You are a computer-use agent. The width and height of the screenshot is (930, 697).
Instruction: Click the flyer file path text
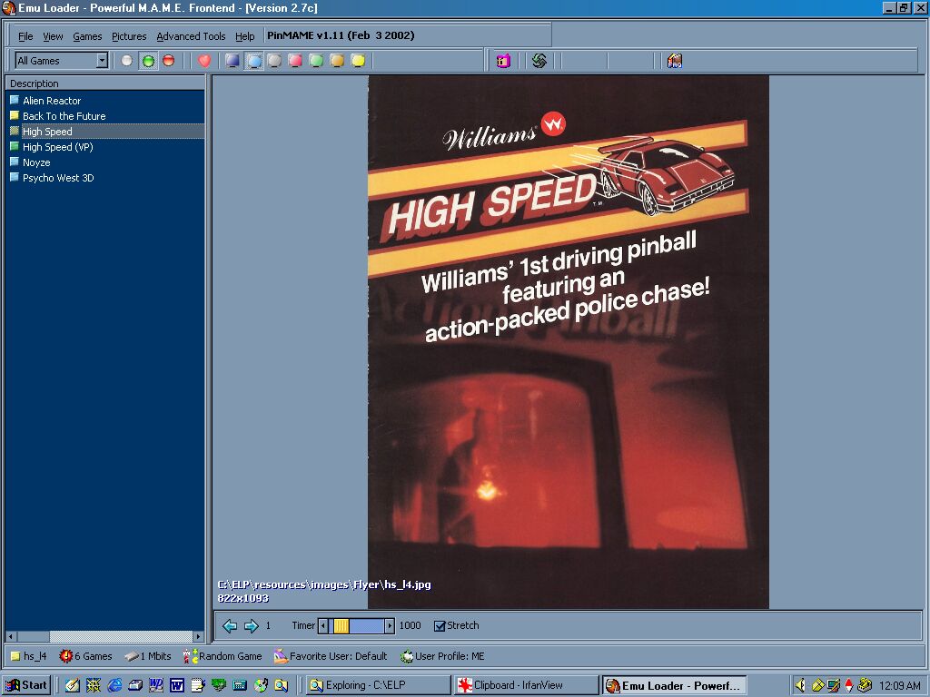pyautogui.click(x=324, y=585)
